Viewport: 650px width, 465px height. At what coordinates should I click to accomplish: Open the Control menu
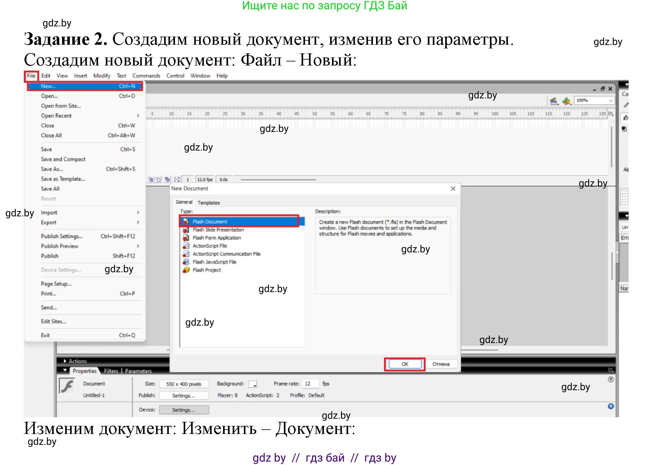pyautogui.click(x=175, y=75)
